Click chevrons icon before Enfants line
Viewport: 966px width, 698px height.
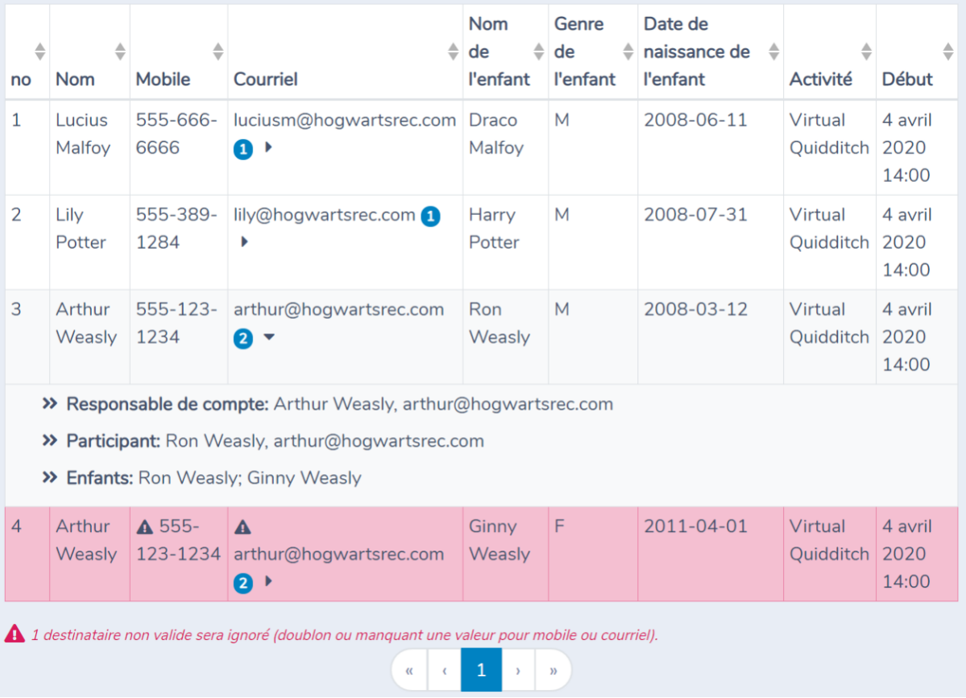50,477
